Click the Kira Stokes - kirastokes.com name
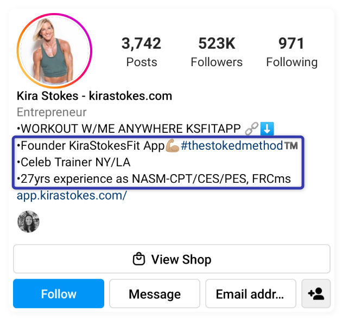The image size is (342, 320). (94, 96)
